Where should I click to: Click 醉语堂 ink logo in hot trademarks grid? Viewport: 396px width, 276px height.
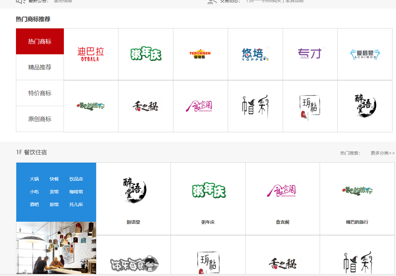pos(365,106)
